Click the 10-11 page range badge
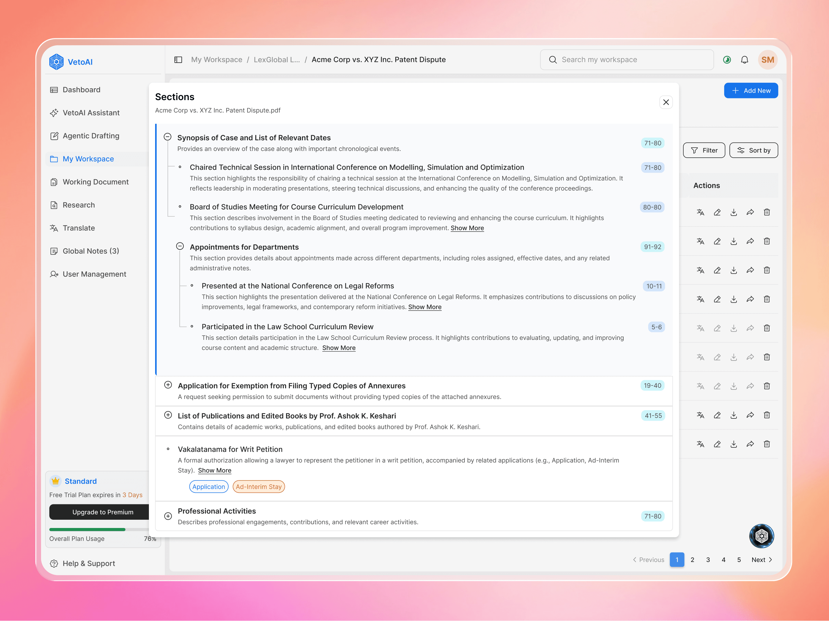The height and width of the screenshot is (621, 829). 654,286
